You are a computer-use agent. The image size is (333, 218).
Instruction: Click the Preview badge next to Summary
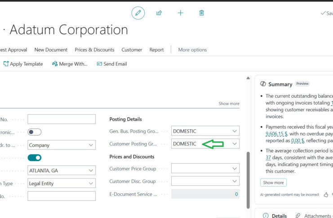[x=302, y=83]
